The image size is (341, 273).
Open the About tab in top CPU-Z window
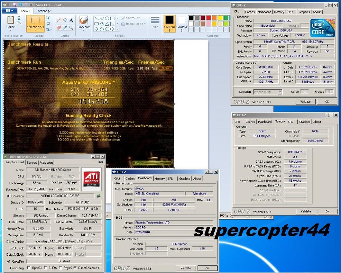(x=316, y=12)
